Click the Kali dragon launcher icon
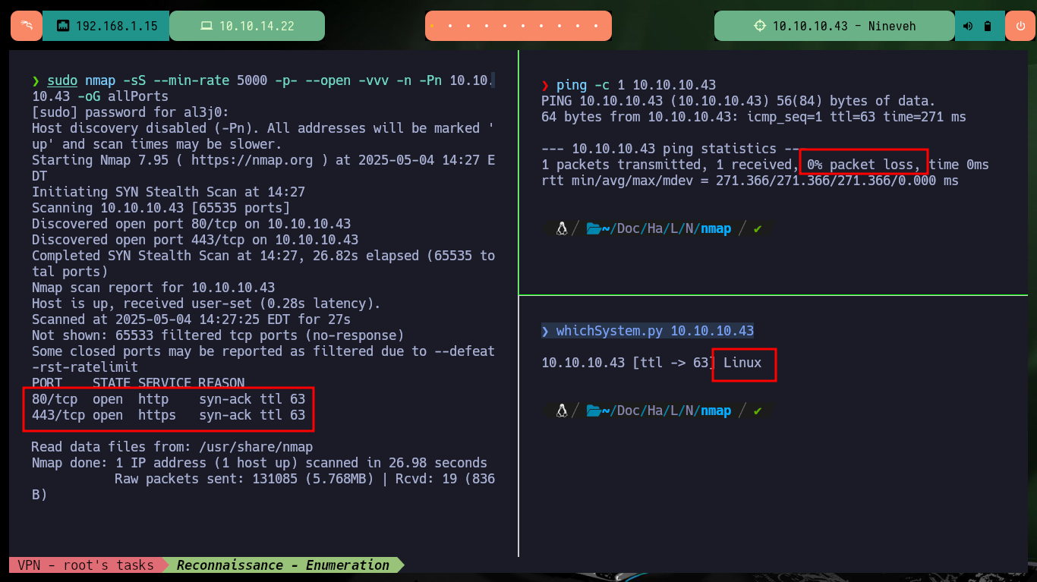1037x582 pixels. (x=27, y=26)
